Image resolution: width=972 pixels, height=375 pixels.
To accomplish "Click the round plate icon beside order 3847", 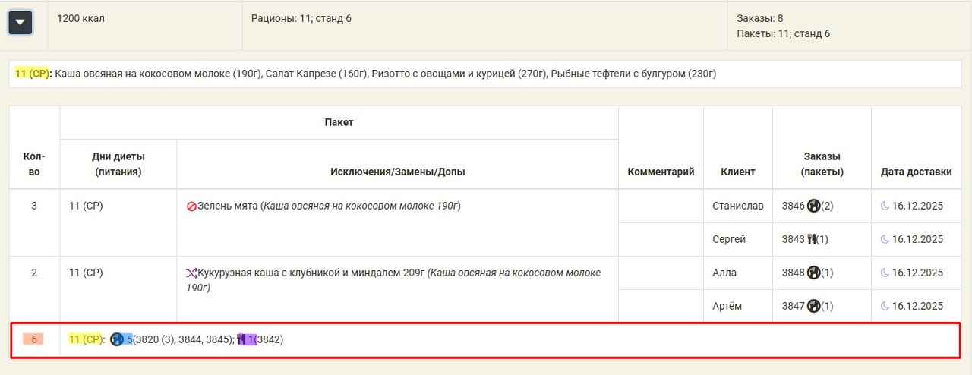I will coord(813,306).
